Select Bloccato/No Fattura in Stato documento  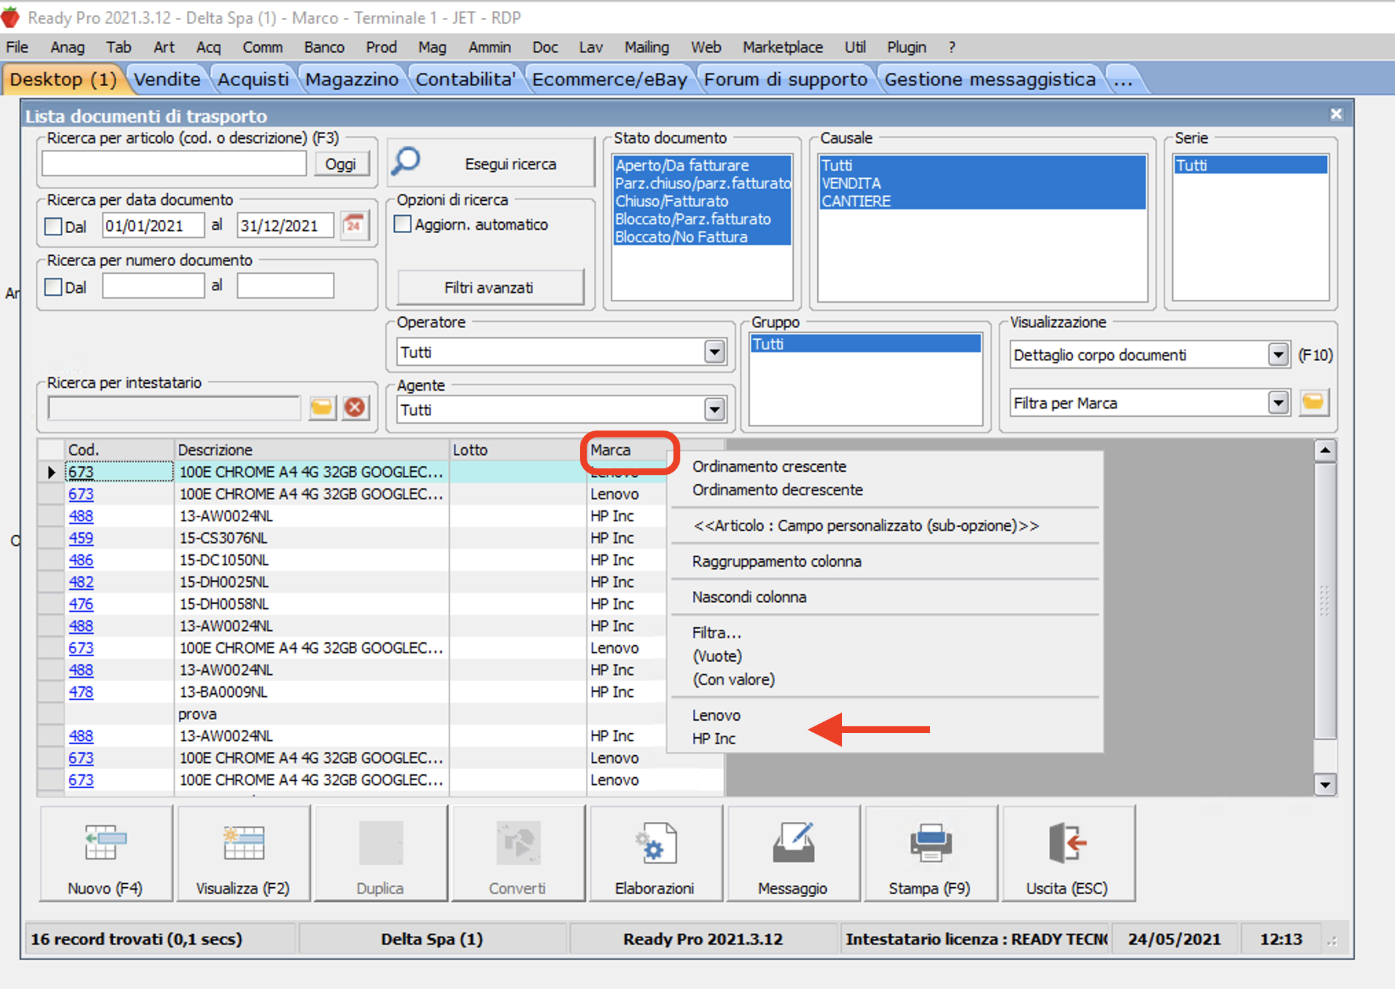(702, 237)
